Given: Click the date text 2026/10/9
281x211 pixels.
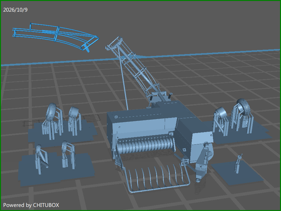Looking at the screenshot, I should point(15,10).
